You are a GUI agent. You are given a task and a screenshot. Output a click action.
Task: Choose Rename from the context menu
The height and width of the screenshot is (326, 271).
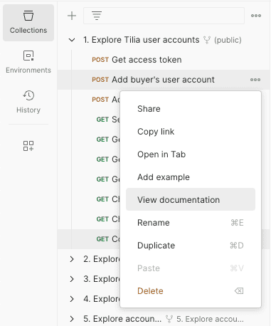(191, 223)
